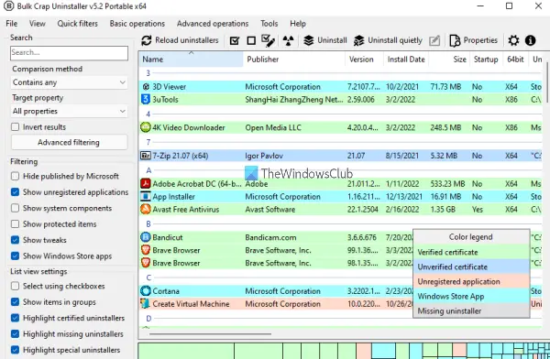Enable Show system components checkbox
Screen dimensions: 550x359
click(15, 208)
